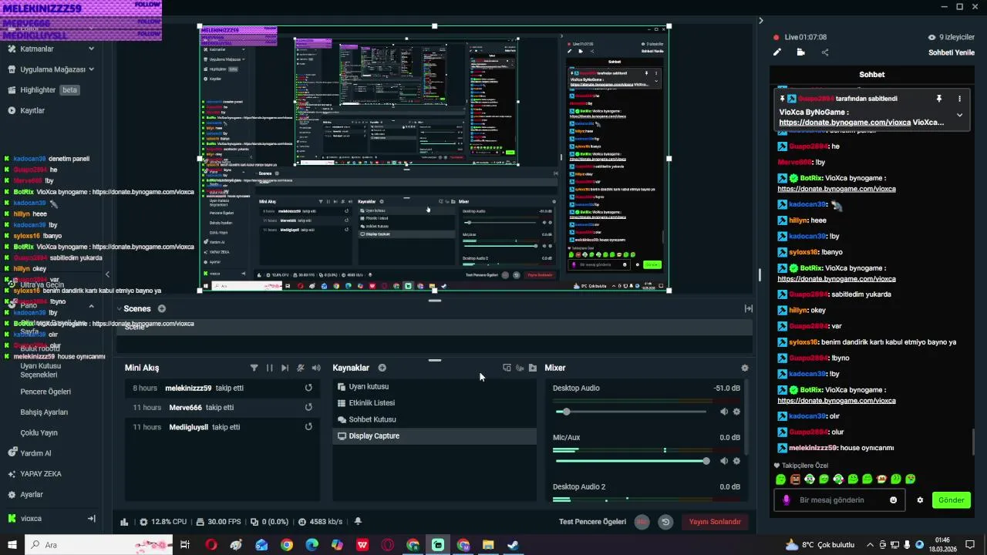Share the stream with the share icon
Screen dimensions: 987x555
point(825,52)
